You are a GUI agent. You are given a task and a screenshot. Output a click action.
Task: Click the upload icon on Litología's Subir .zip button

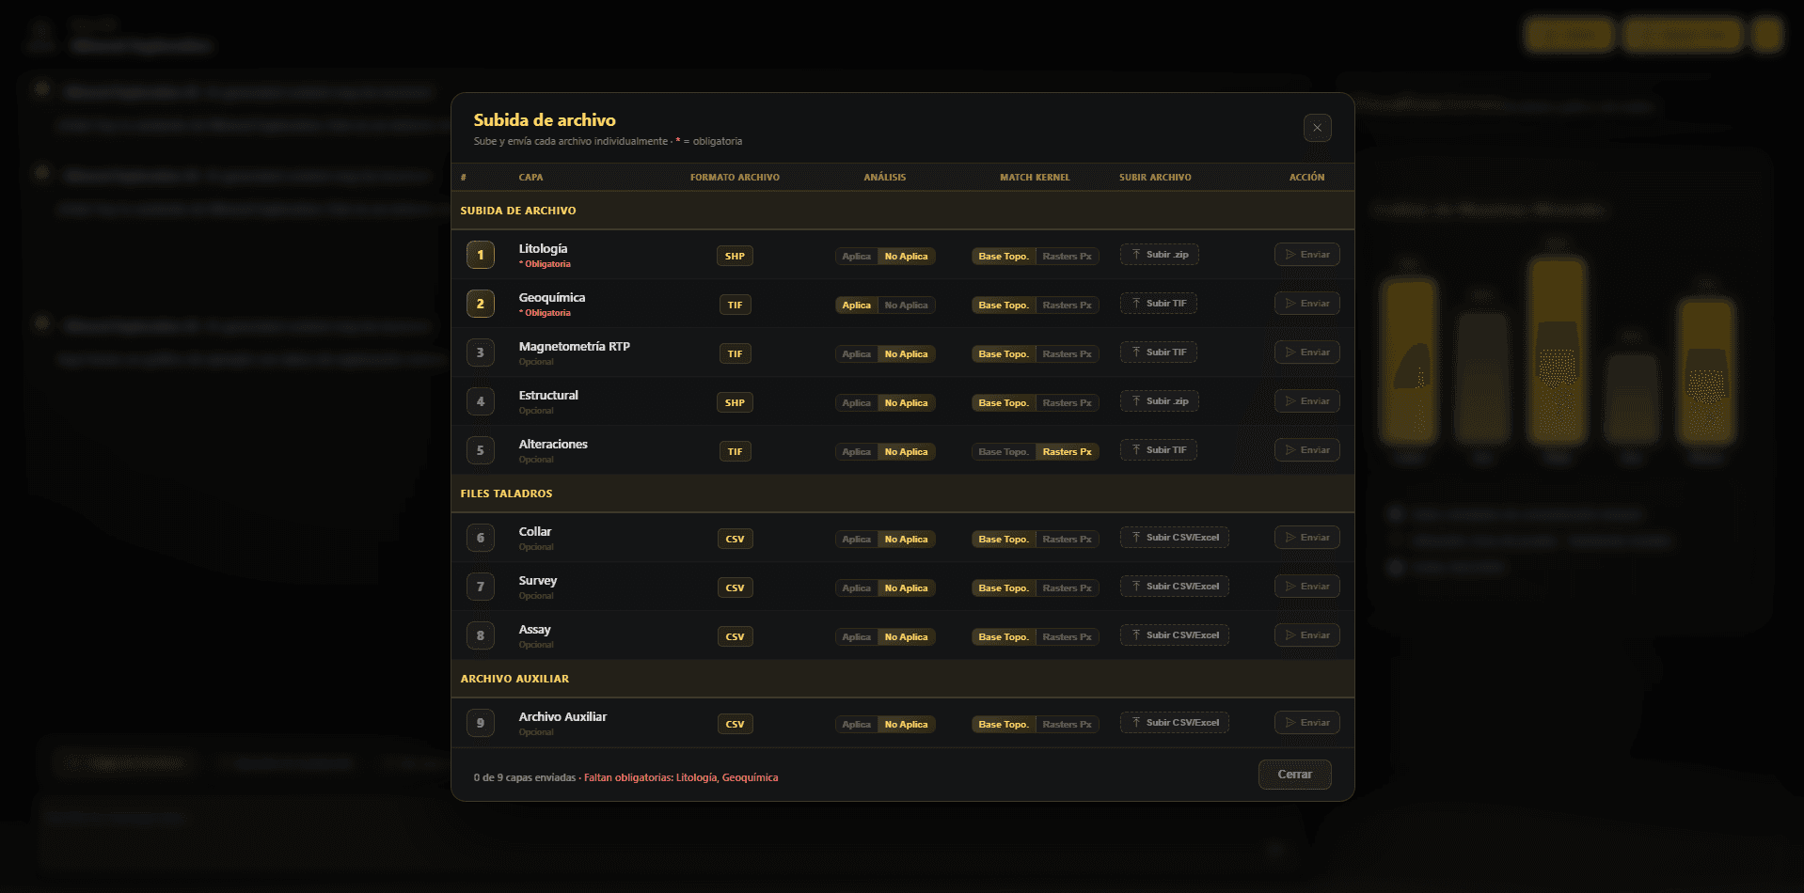[x=1138, y=254]
